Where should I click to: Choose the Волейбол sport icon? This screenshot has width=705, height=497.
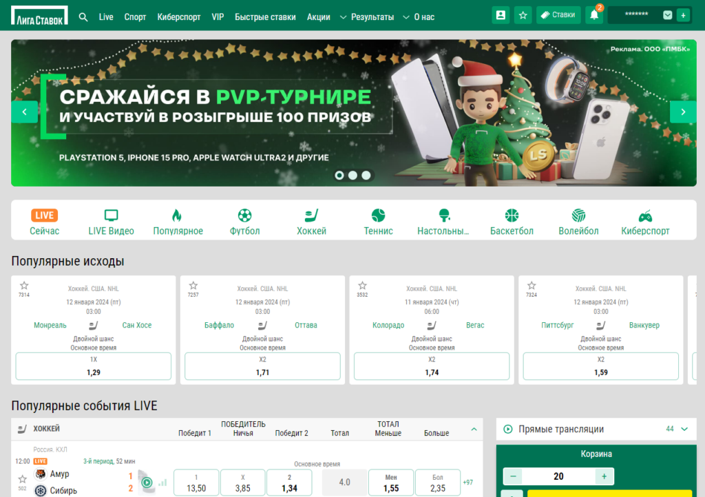(x=578, y=222)
